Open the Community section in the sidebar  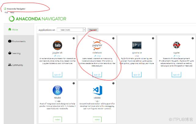(16, 65)
